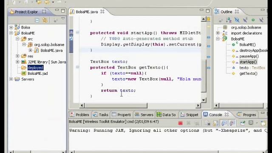This screenshot has height=153, width=272.
Task: Close the BolsaME.java editor tab
Action: click(102, 11)
